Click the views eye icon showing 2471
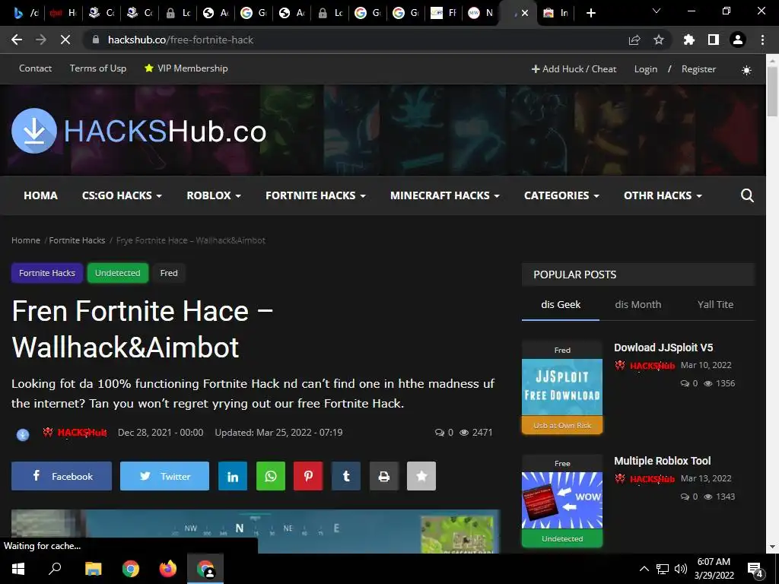Image resolution: width=779 pixels, height=584 pixels. click(464, 433)
